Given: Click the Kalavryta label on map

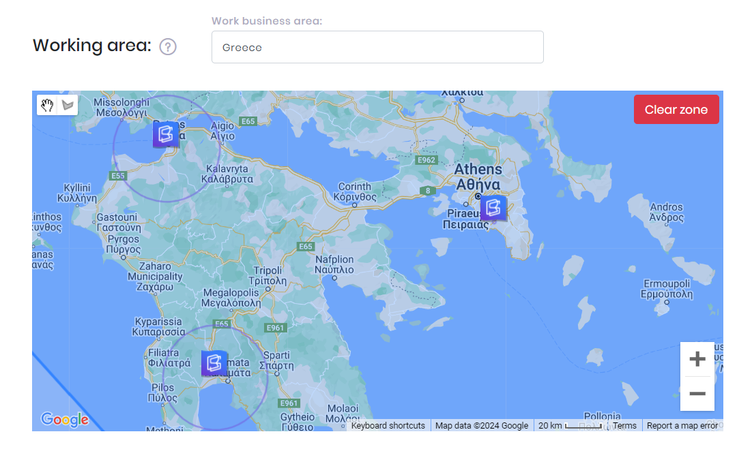Looking at the screenshot, I should tap(227, 174).
